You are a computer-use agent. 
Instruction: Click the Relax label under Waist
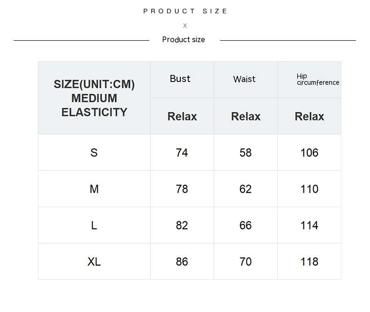[246, 117]
